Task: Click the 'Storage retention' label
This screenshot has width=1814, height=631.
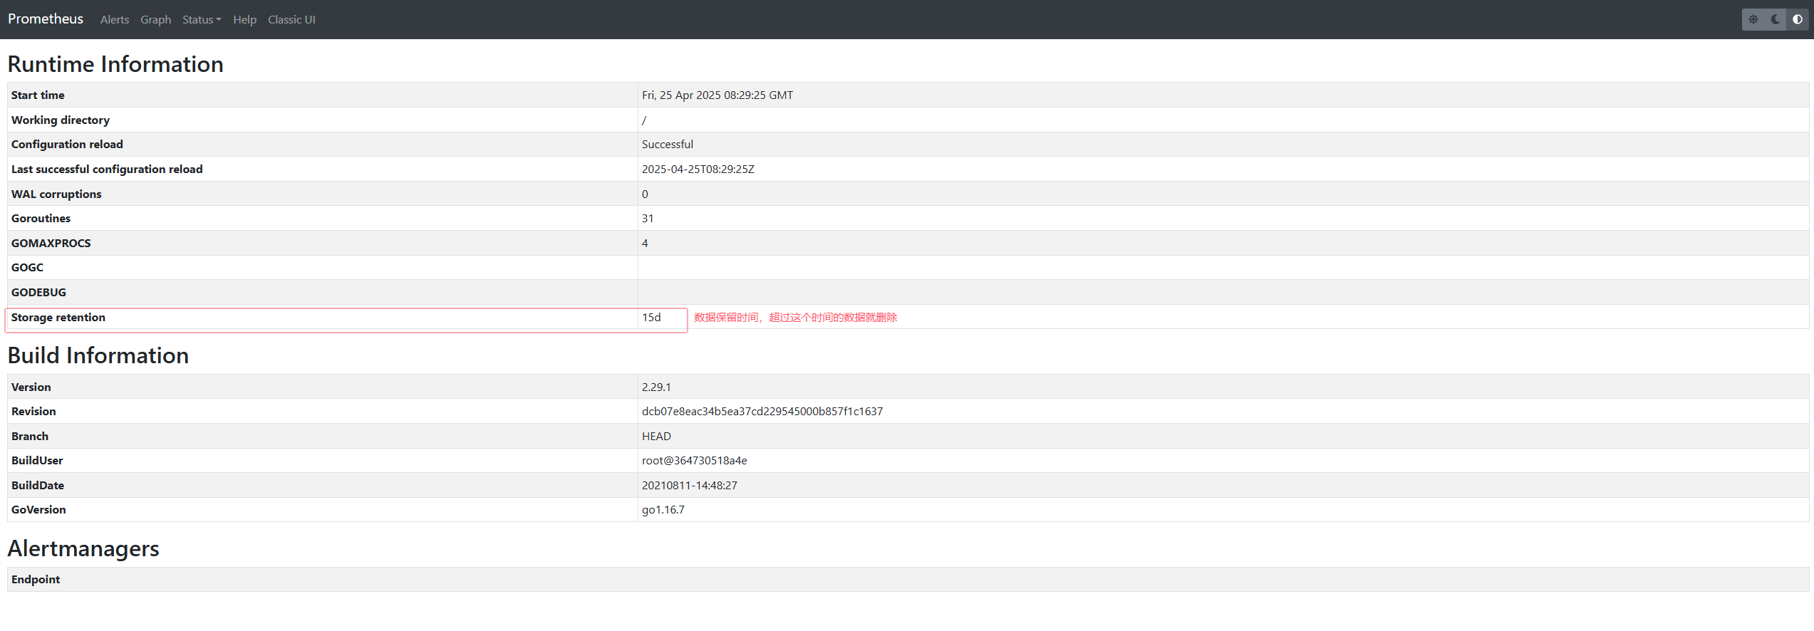Action: (58, 318)
